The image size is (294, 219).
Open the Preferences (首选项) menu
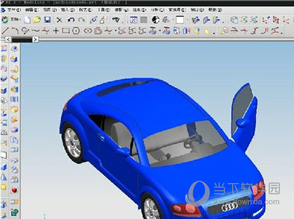click(x=177, y=9)
